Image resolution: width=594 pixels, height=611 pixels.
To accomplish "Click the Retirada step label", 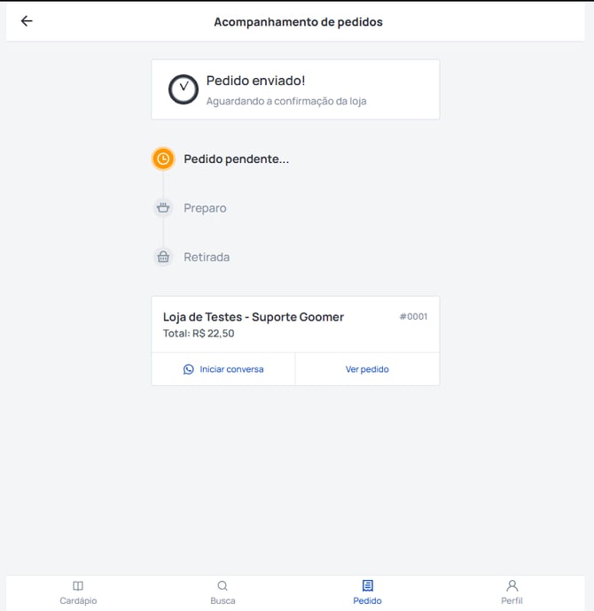I will (207, 257).
